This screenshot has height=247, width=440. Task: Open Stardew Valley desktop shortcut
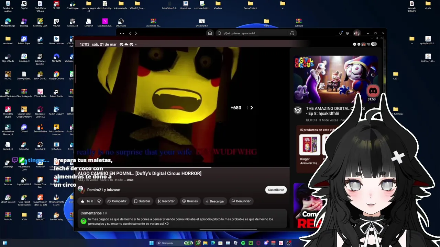[x=56, y=216]
